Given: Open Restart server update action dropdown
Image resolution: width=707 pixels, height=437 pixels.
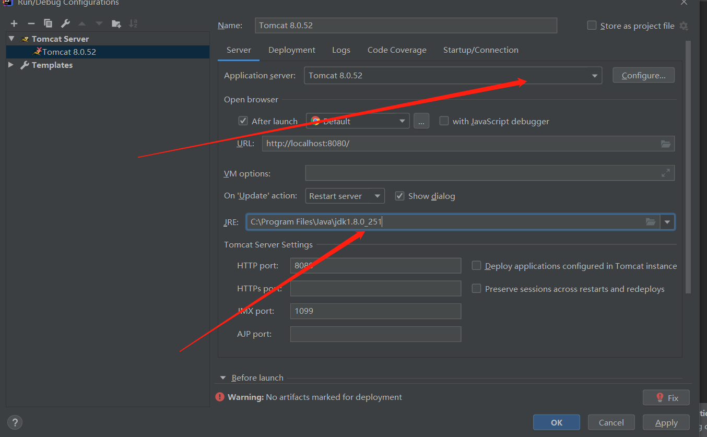Looking at the screenshot, I should pyautogui.click(x=345, y=196).
